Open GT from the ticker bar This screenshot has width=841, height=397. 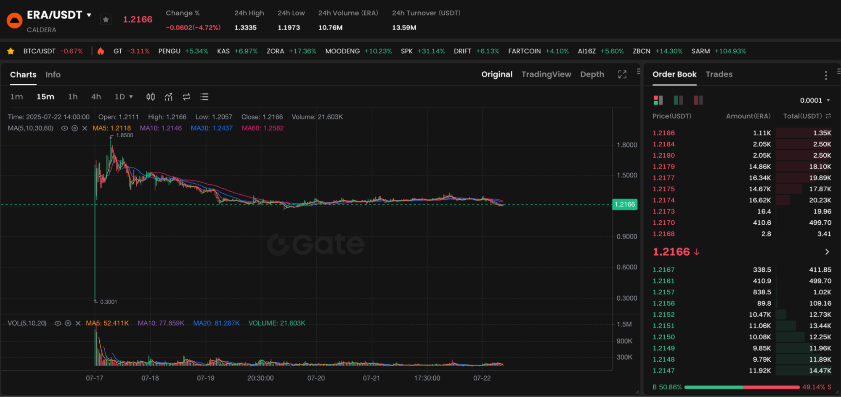[x=131, y=51]
